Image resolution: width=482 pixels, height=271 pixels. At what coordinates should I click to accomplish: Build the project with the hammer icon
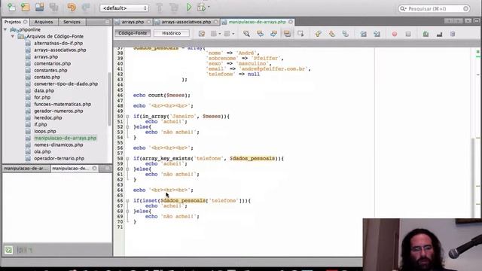[159, 8]
